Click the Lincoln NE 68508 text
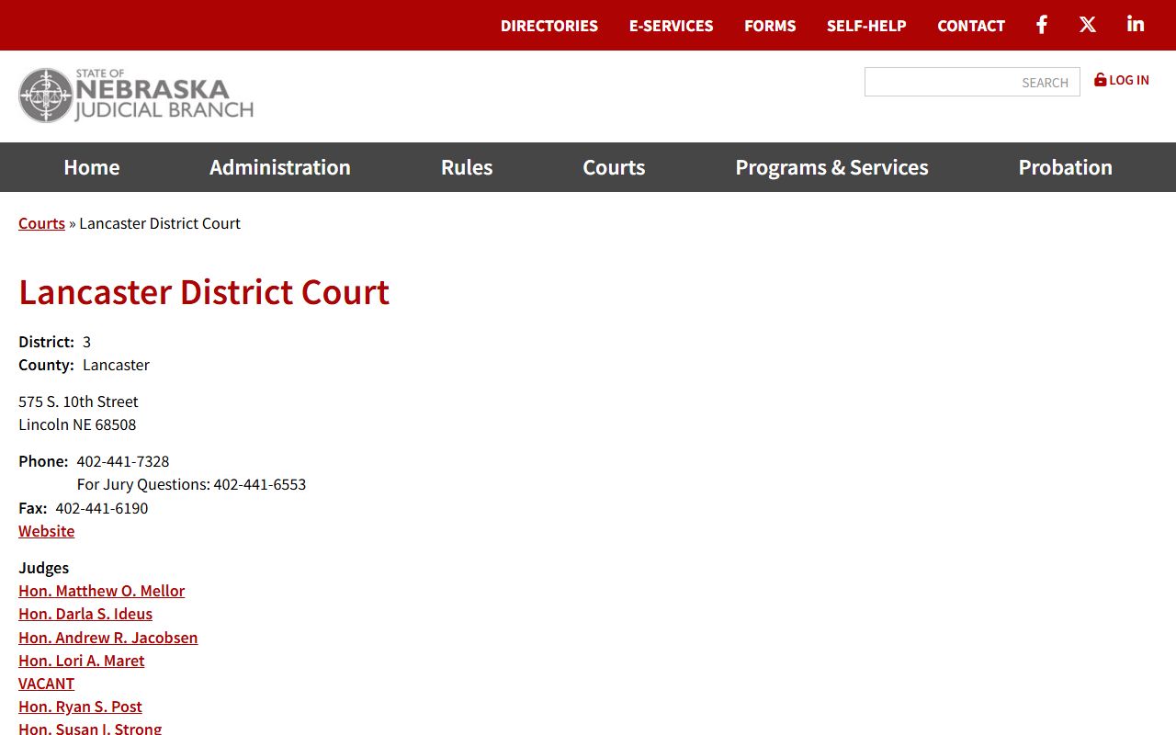 pos(77,424)
